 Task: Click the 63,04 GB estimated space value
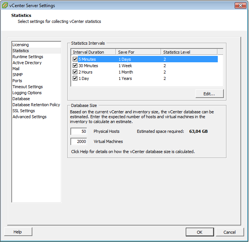198,131
